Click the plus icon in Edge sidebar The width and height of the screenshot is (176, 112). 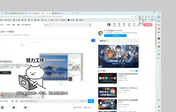click(x=159, y=58)
